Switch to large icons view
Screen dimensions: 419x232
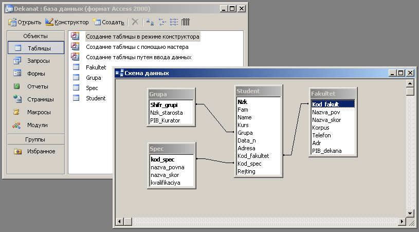click(x=150, y=22)
